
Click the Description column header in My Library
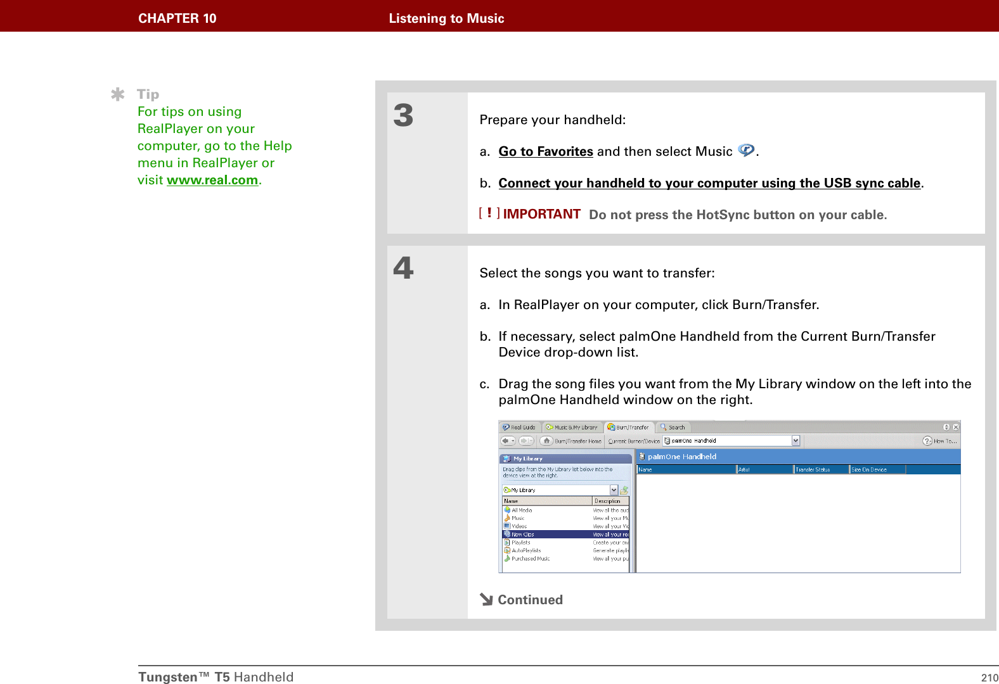pos(610,501)
